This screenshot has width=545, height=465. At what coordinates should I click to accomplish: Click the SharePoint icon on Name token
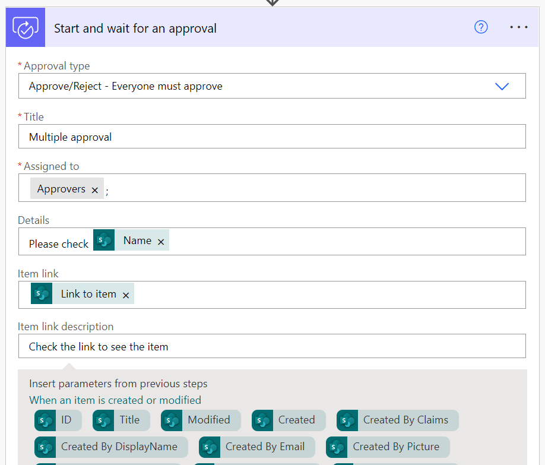click(104, 240)
